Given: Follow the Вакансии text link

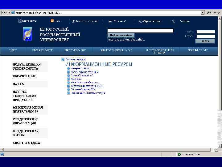Looking at the screenshot, I should pos(185,21).
